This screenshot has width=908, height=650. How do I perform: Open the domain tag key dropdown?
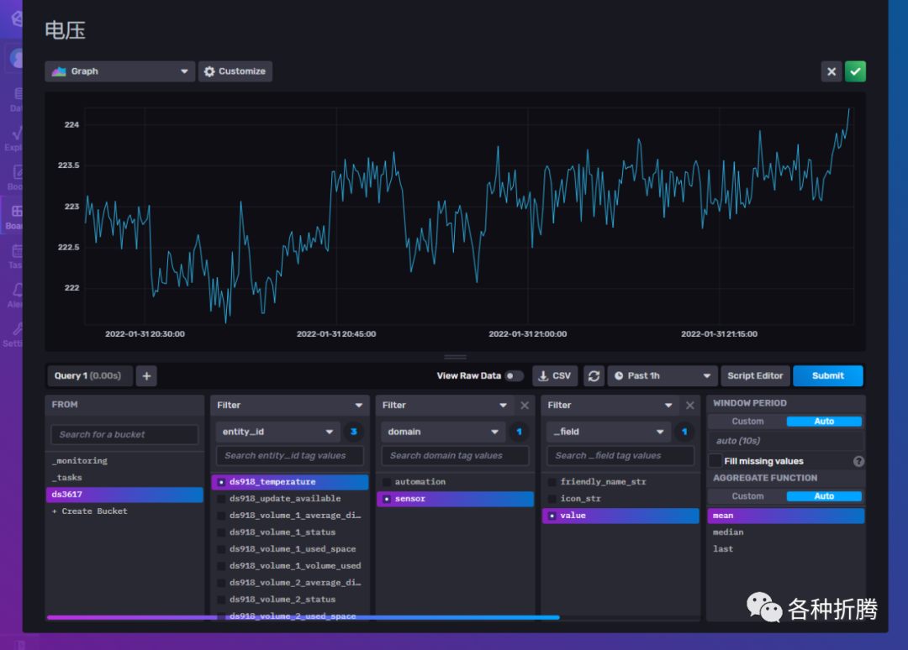[x=443, y=432]
